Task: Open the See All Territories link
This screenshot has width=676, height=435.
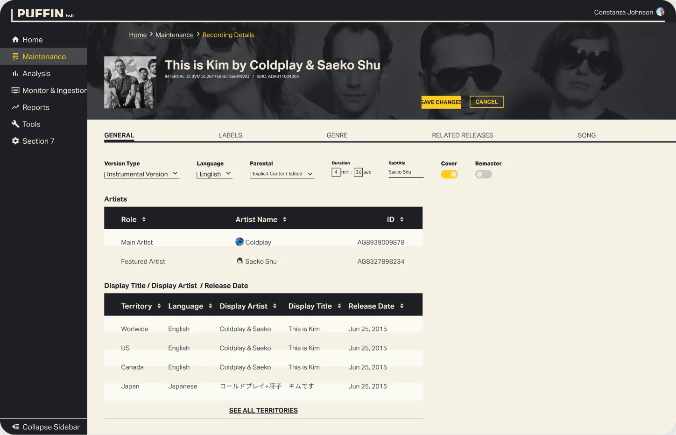Action: click(x=263, y=410)
